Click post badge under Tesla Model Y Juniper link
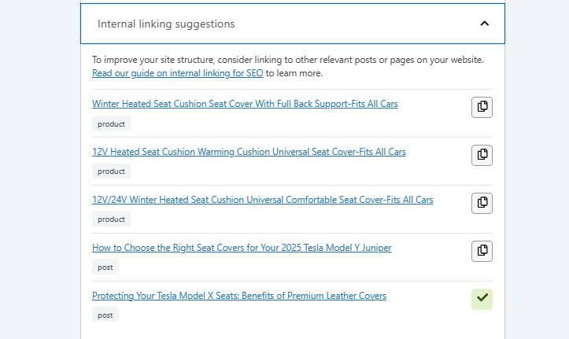 [x=105, y=267]
